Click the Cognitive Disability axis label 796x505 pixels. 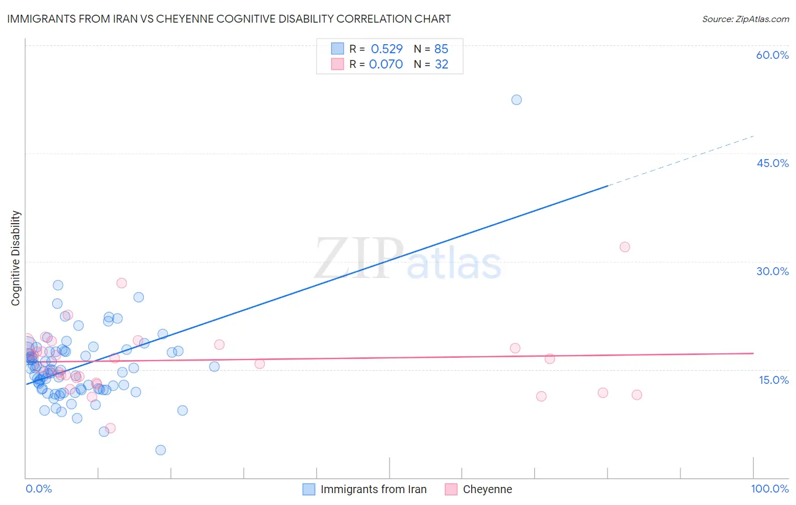[16, 258]
